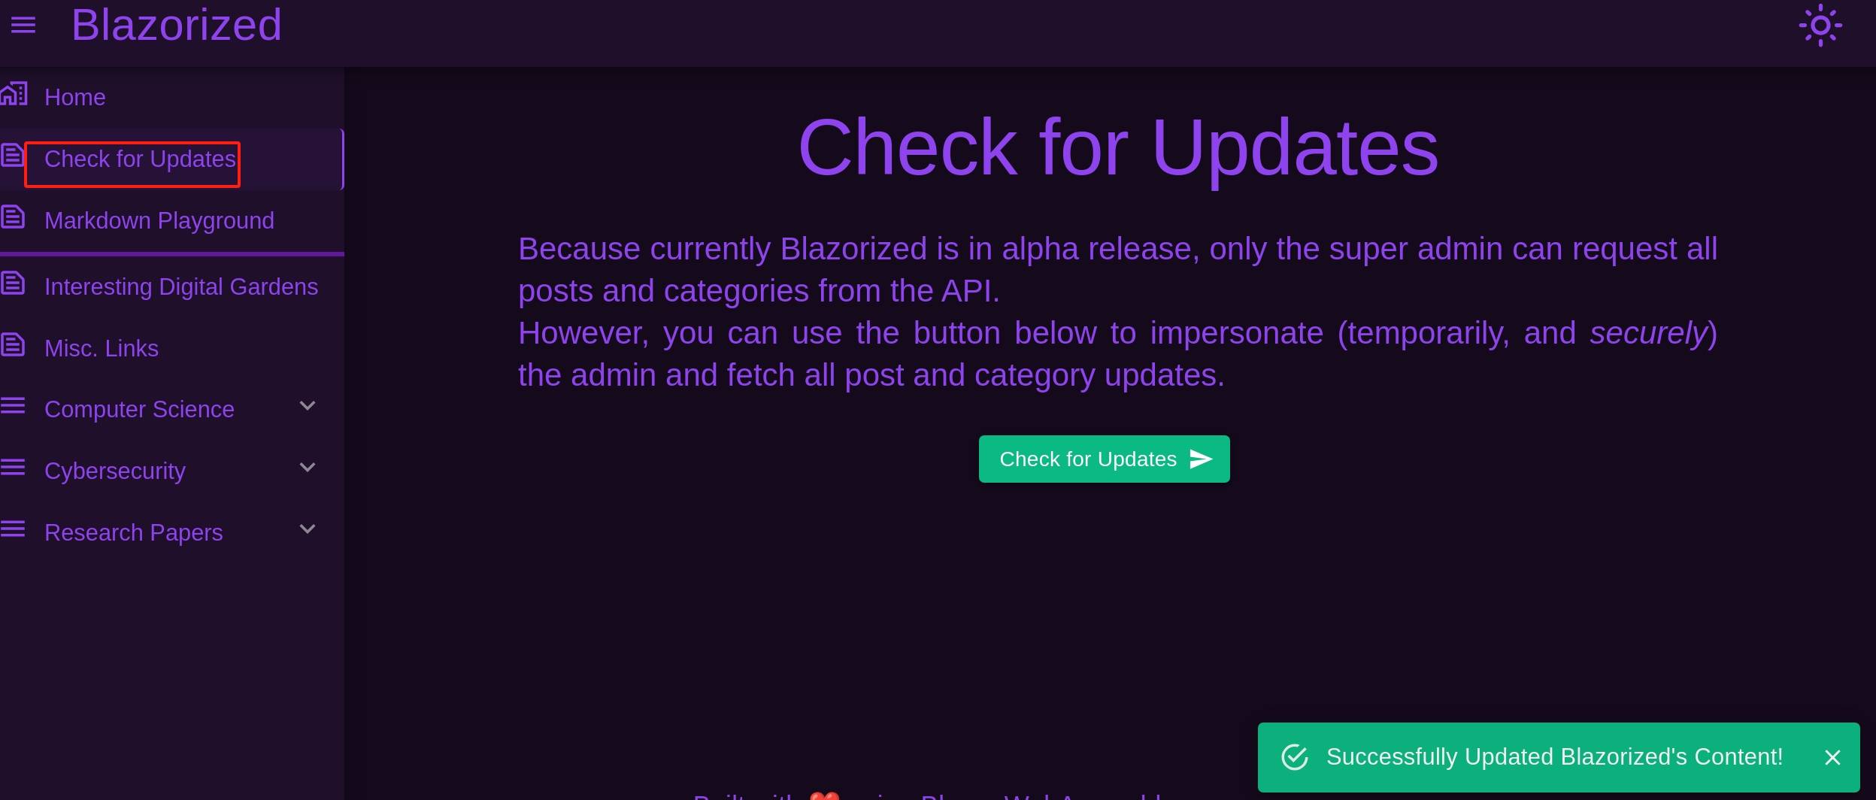1876x800 pixels.
Task: Click the Home icon in the sidebar
Action: [x=14, y=93]
